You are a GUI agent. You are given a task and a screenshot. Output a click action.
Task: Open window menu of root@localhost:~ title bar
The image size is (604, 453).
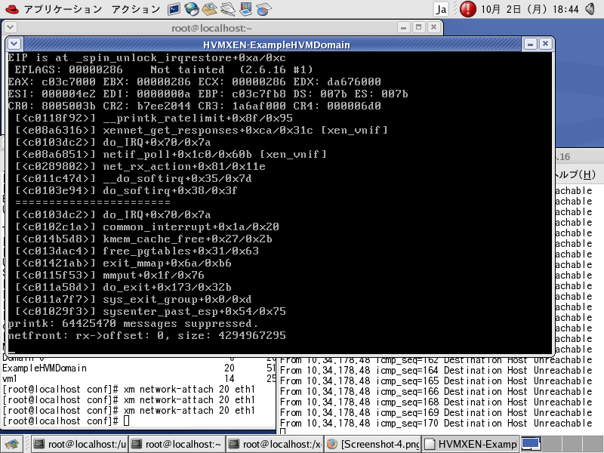[x=11, y=28]
